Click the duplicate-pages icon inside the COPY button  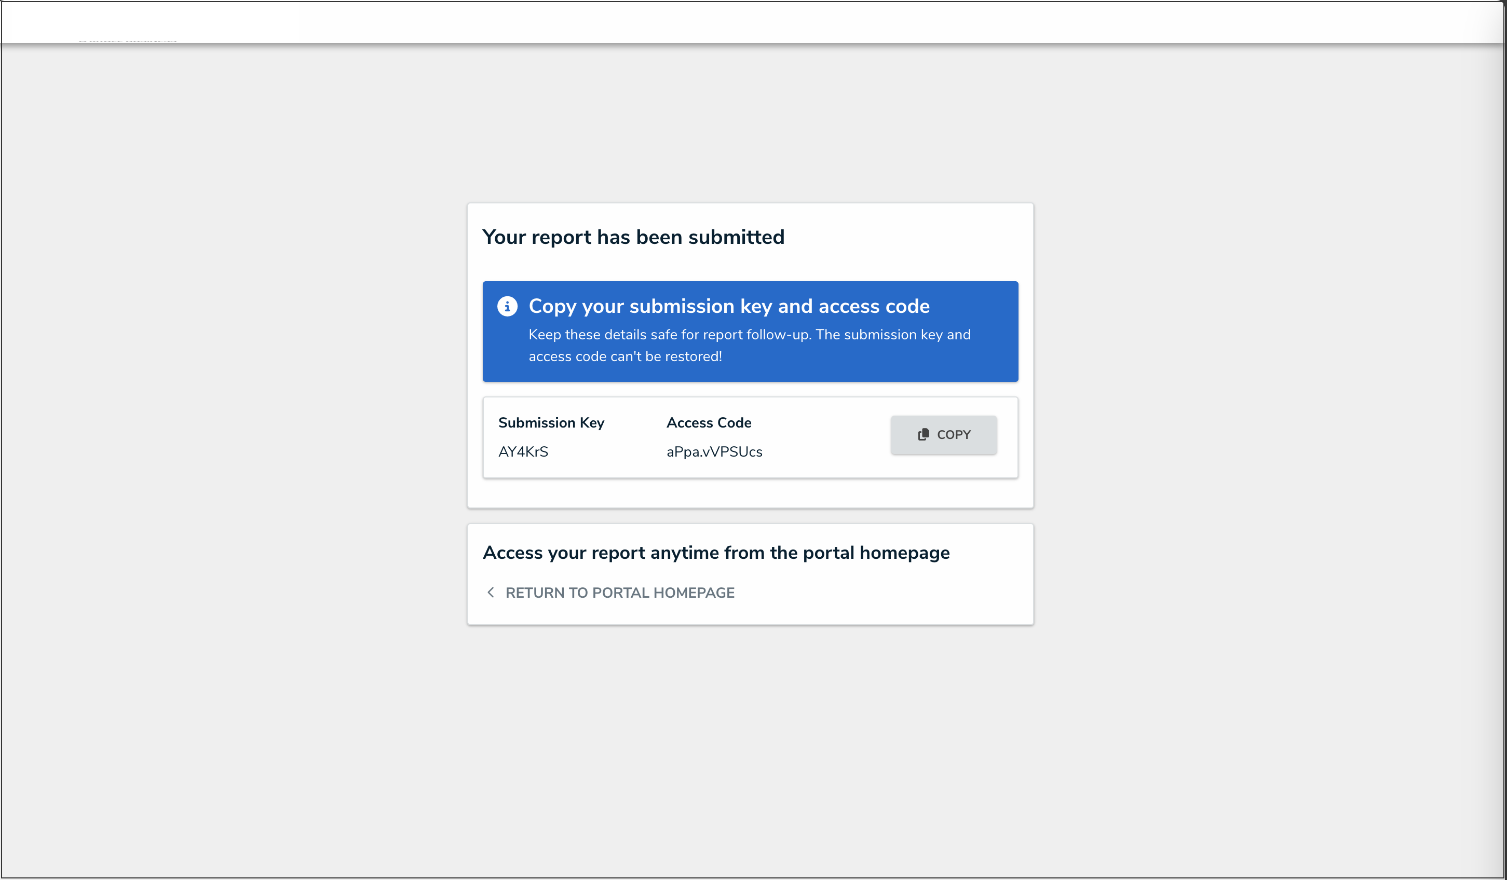tap(924, 435)
